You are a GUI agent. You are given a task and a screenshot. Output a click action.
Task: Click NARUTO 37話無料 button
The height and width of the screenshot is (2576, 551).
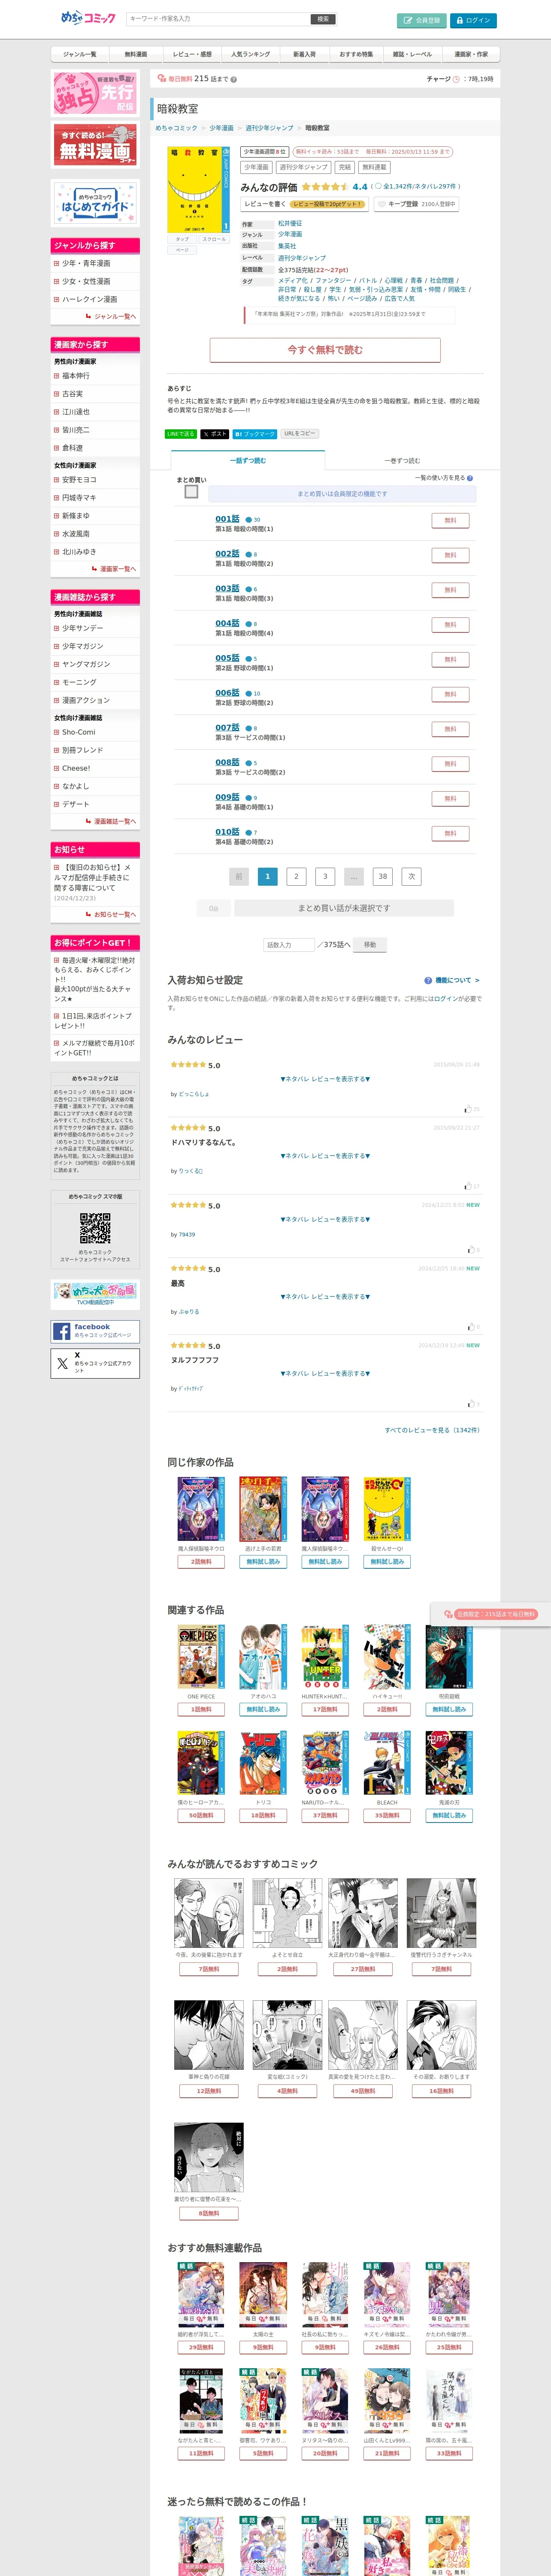(x=325, y=1815)
